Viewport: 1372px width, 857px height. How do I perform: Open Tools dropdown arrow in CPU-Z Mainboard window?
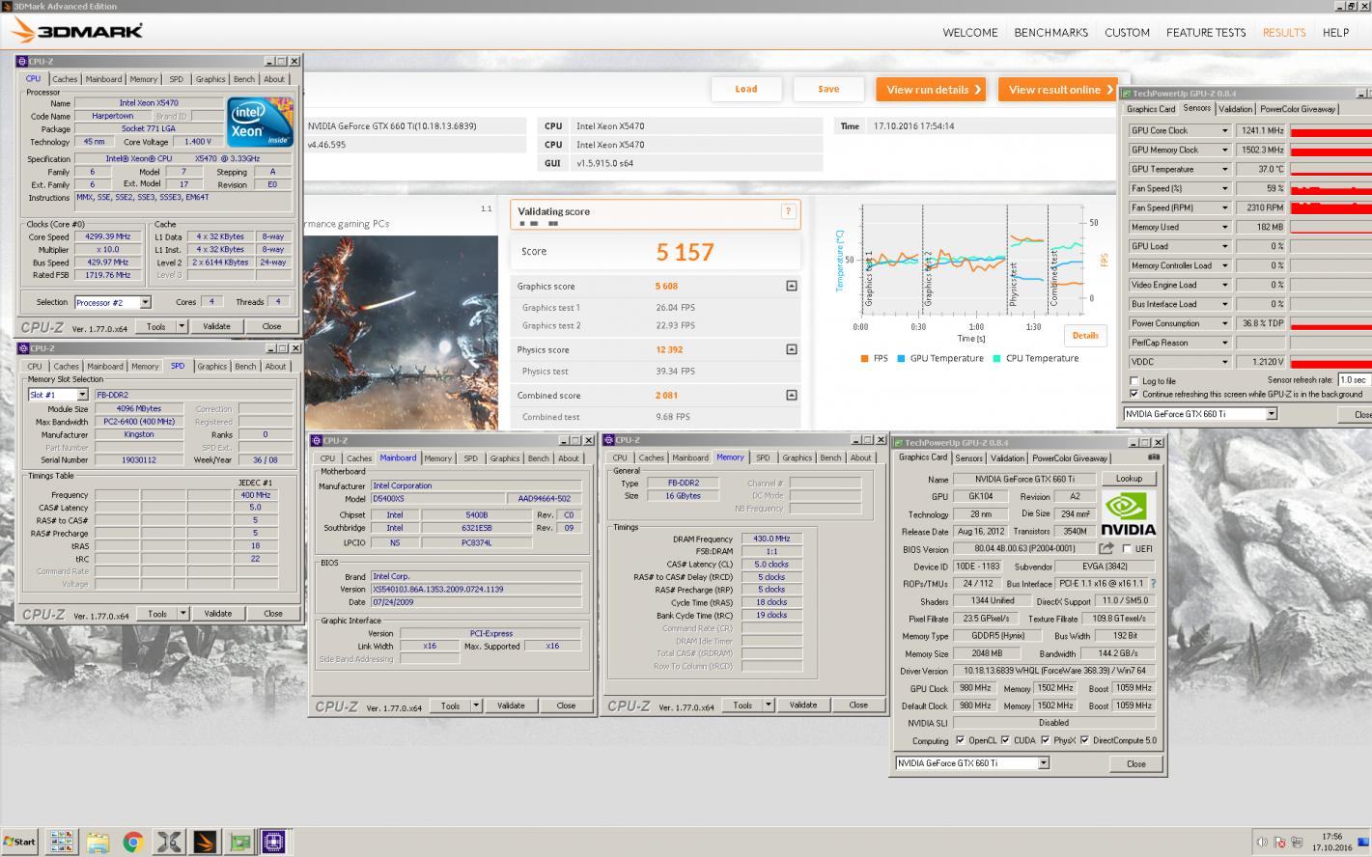pyautogui.click(x=476, y=705)
